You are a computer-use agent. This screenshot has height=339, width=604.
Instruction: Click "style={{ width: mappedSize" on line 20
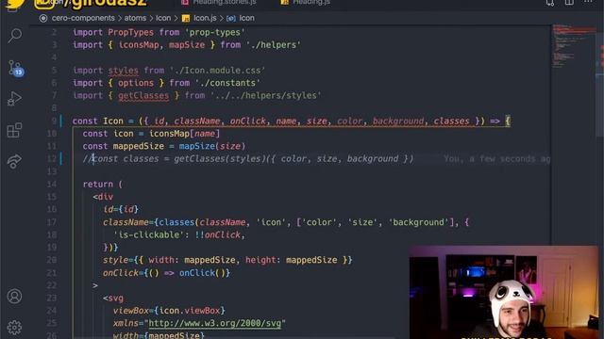[x=169, y=260]
